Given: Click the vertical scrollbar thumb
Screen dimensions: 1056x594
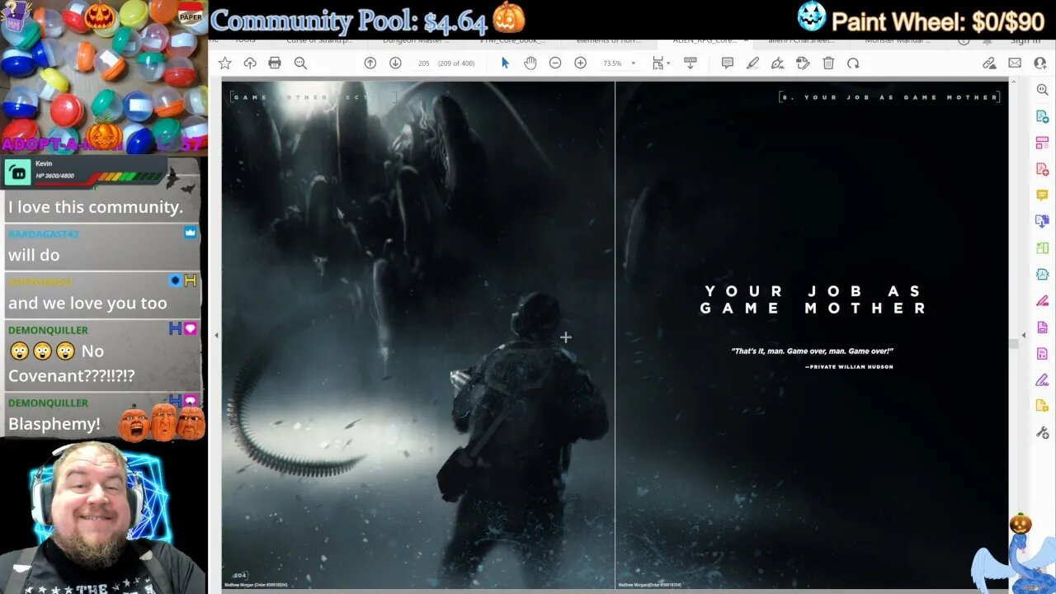Looking at the screenshot, I should [1014, 344].
